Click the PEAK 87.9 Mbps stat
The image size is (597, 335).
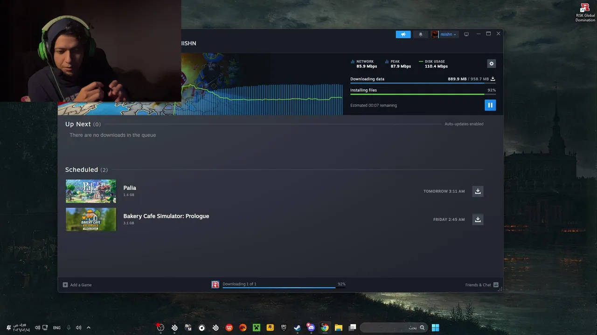click(398, 64)
